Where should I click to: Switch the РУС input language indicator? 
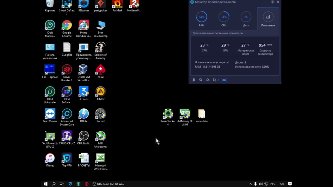pos(273,184)
